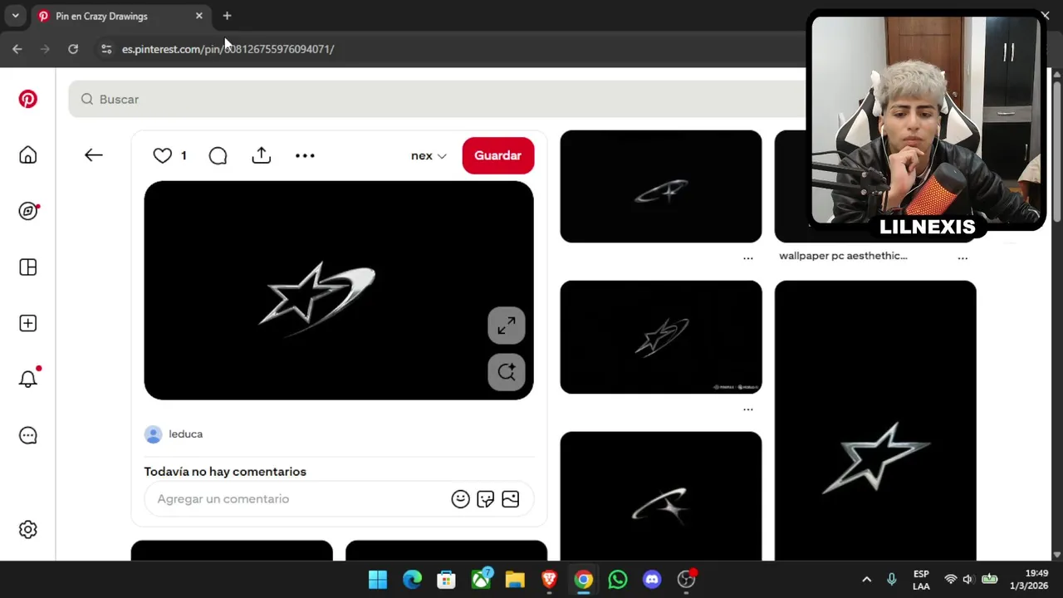The height and width of the screenshot is (598, 1063).
Task: Like the pin with heart icon
Action: (162, 155)
